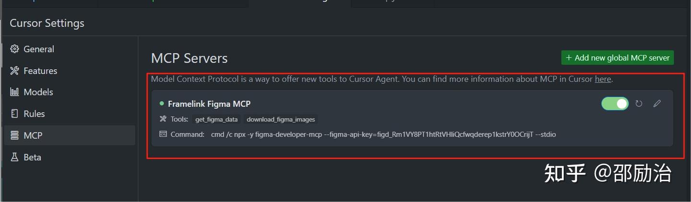Edit the Framelink Figma MCP server with the pencil icon
This screenshot has width=691, height=202.
(x=657, y=104)
